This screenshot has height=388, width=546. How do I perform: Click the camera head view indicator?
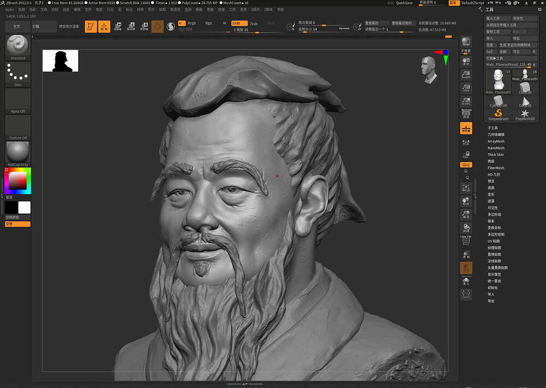pyautogui.click(x=429, y=70)
